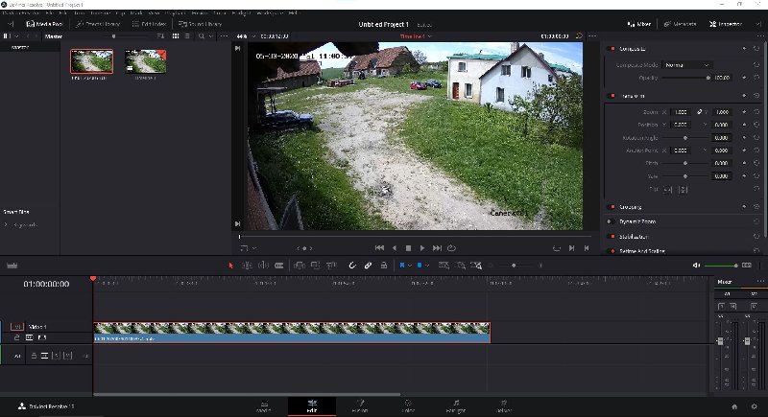Switch to the Media page tab

(264, 405)
